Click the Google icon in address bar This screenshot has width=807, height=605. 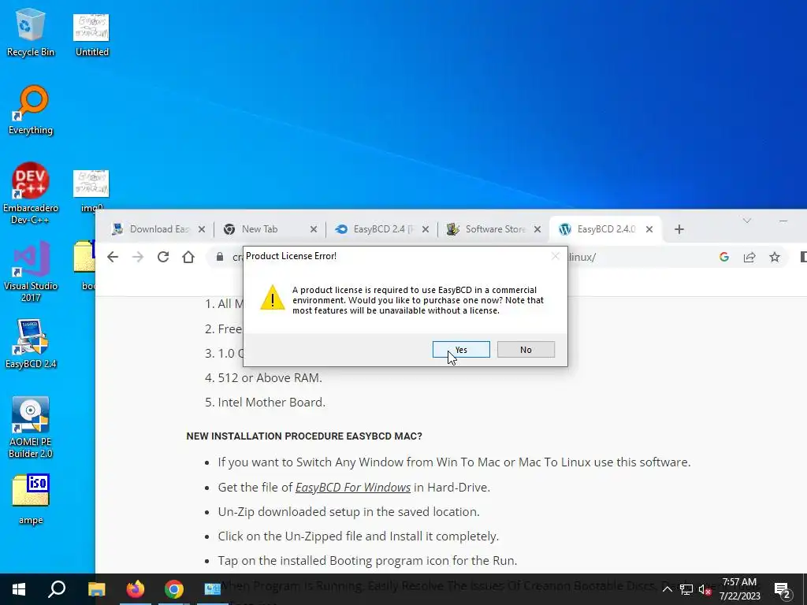click(724, 257)
